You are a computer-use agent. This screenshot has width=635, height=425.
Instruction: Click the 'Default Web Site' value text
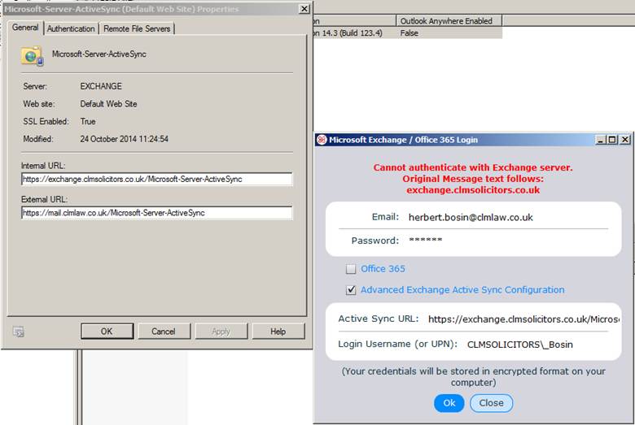tap(108, 104)
